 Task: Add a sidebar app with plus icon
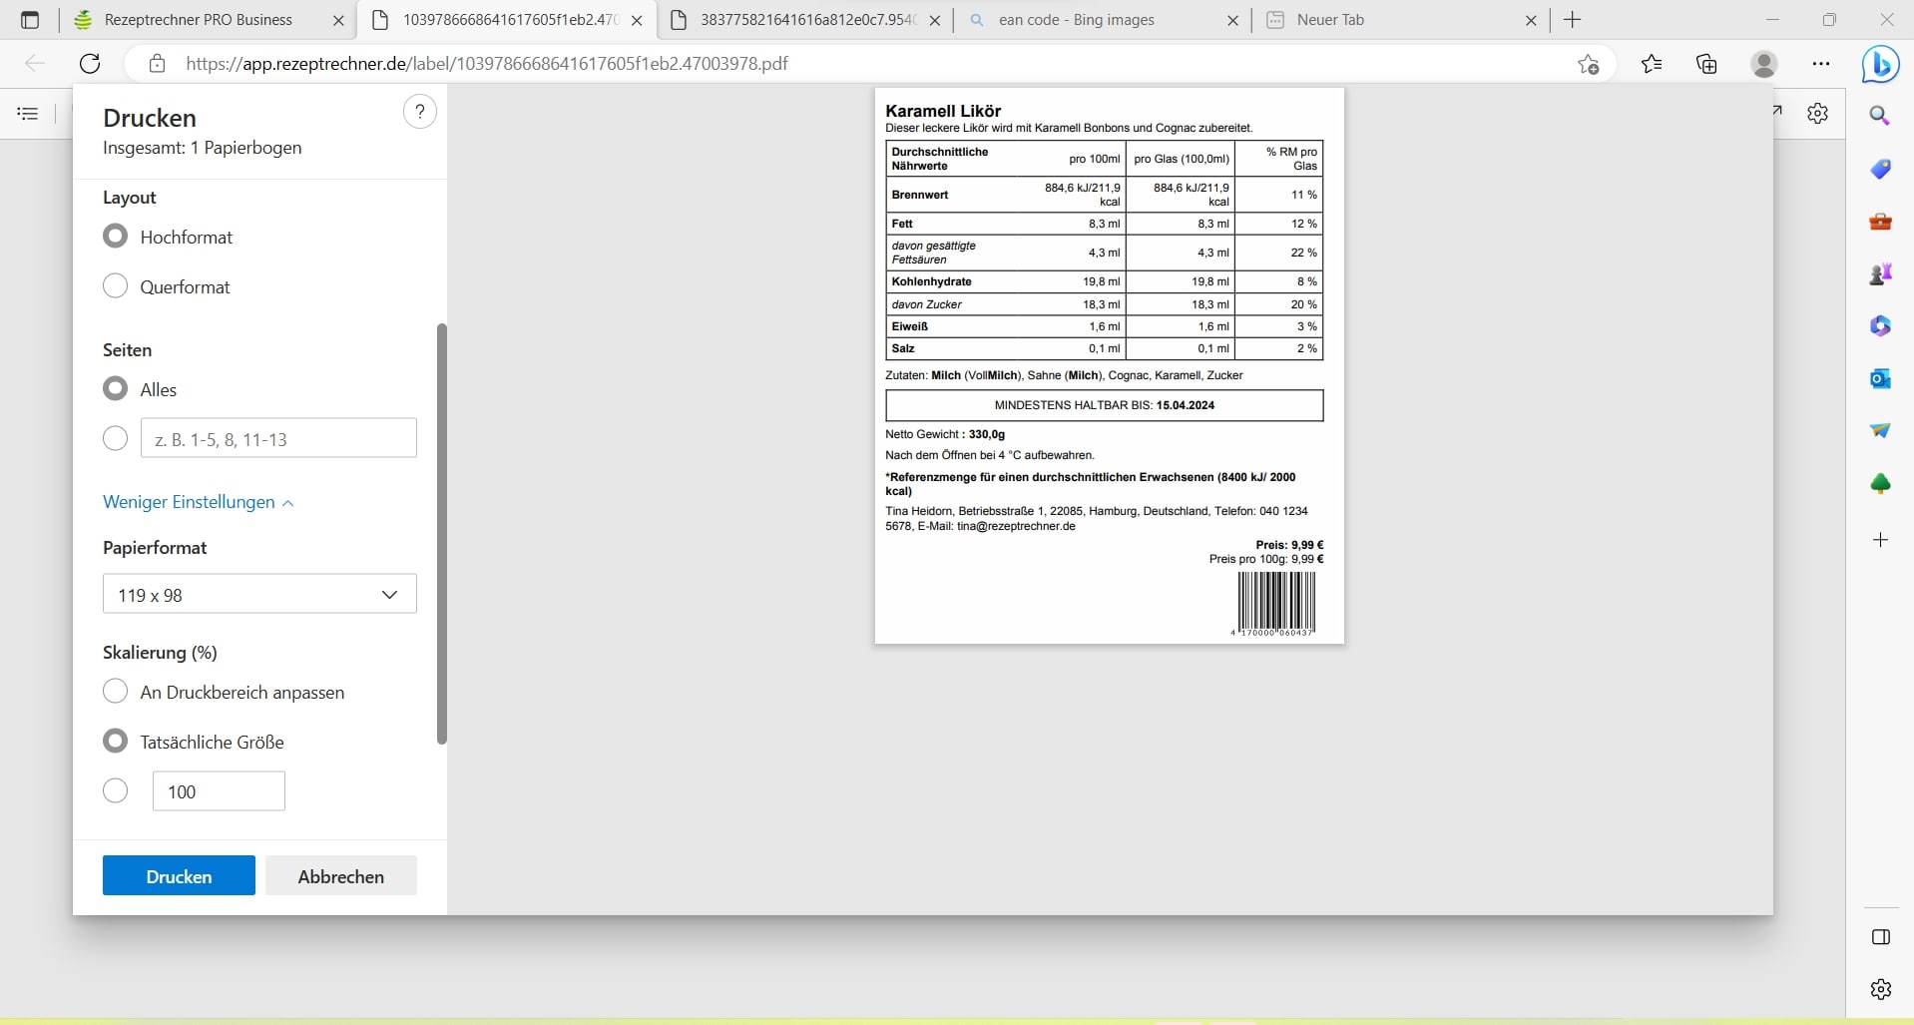point(1880,540)
